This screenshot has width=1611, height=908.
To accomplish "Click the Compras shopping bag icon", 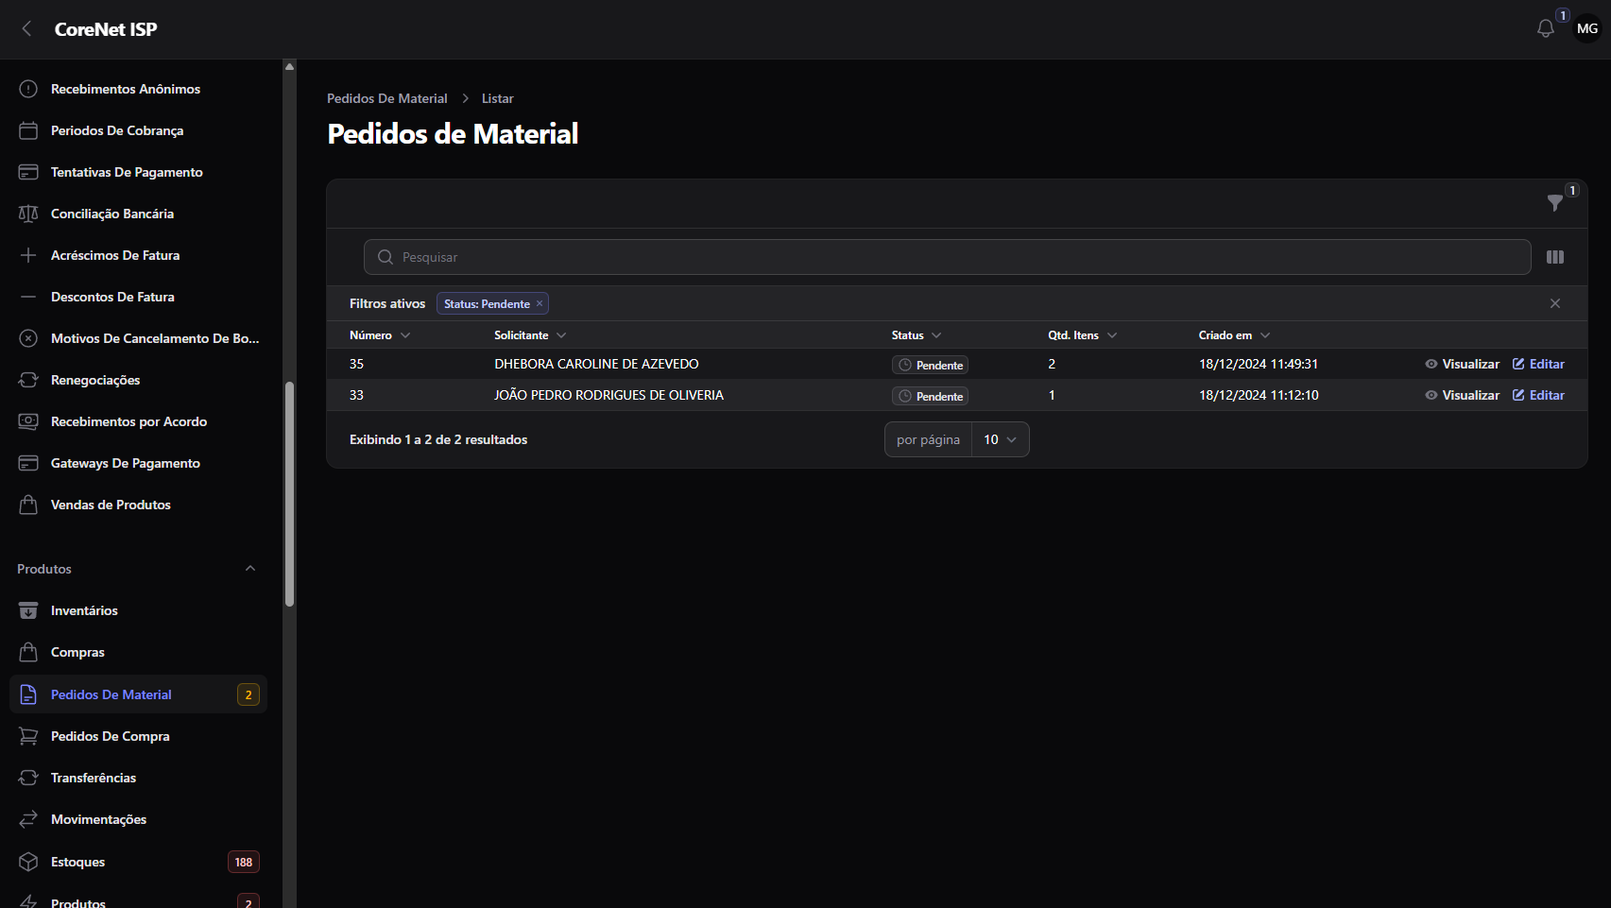I will 28,652.
